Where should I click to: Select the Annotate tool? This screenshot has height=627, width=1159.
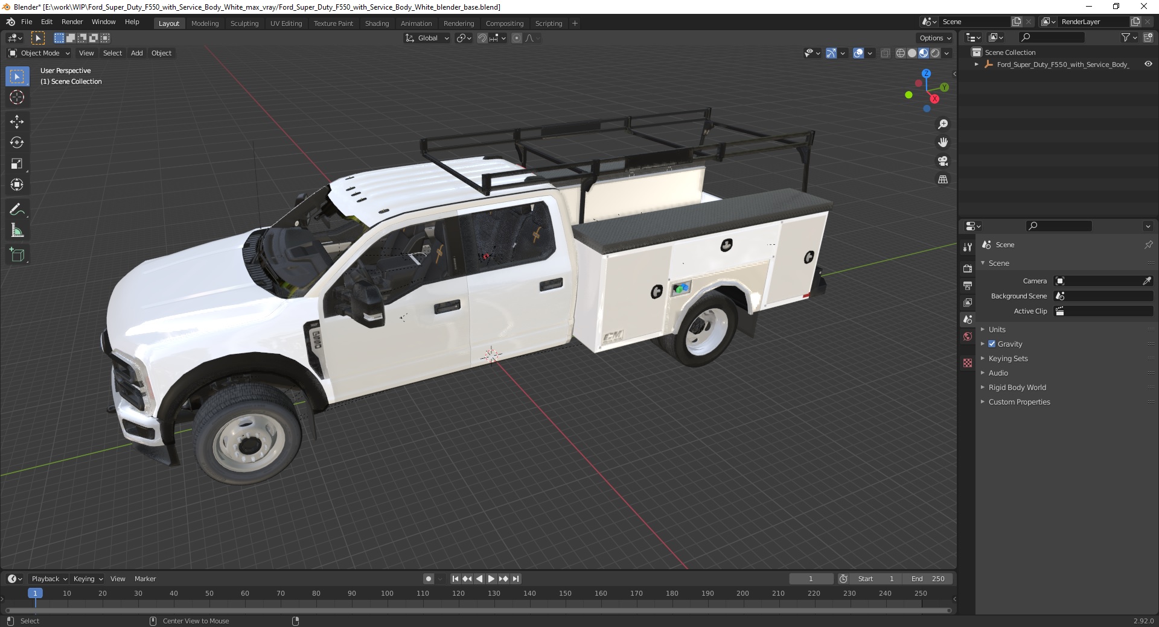pyautogui.click(x=17, y=210)
